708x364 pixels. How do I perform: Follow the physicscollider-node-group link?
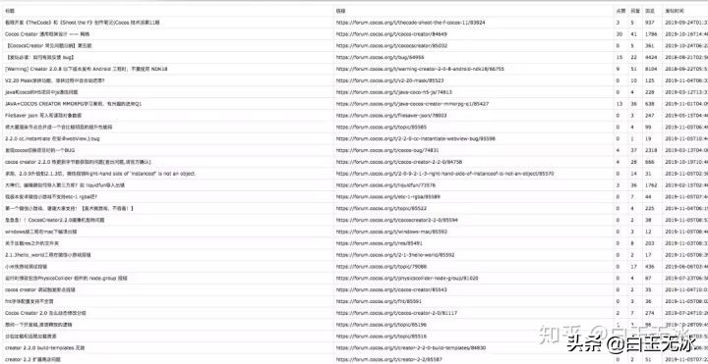point(407,279)
